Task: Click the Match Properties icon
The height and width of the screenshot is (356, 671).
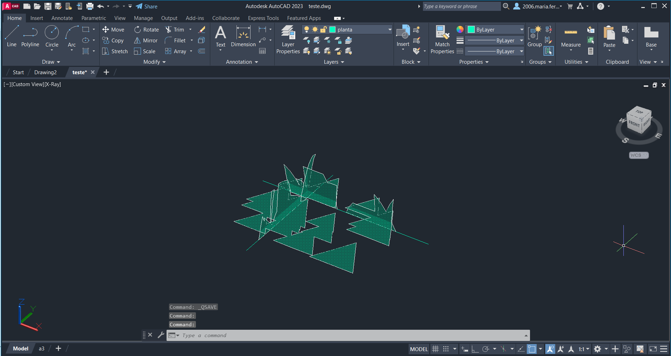Action: [442, 40]
